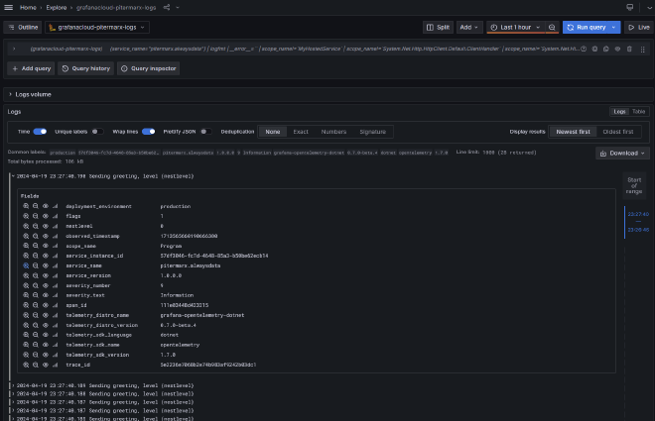Show the service_name field as column

[45, 265]
